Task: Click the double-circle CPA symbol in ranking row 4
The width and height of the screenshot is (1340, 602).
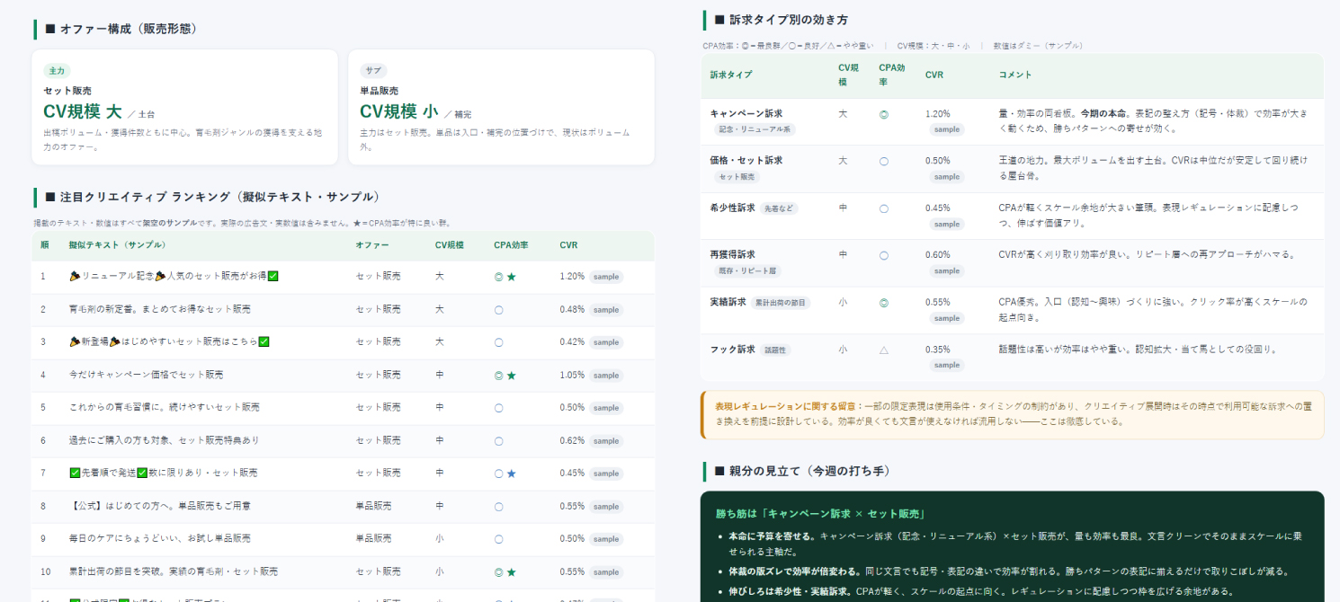Action: pos(498,376)
